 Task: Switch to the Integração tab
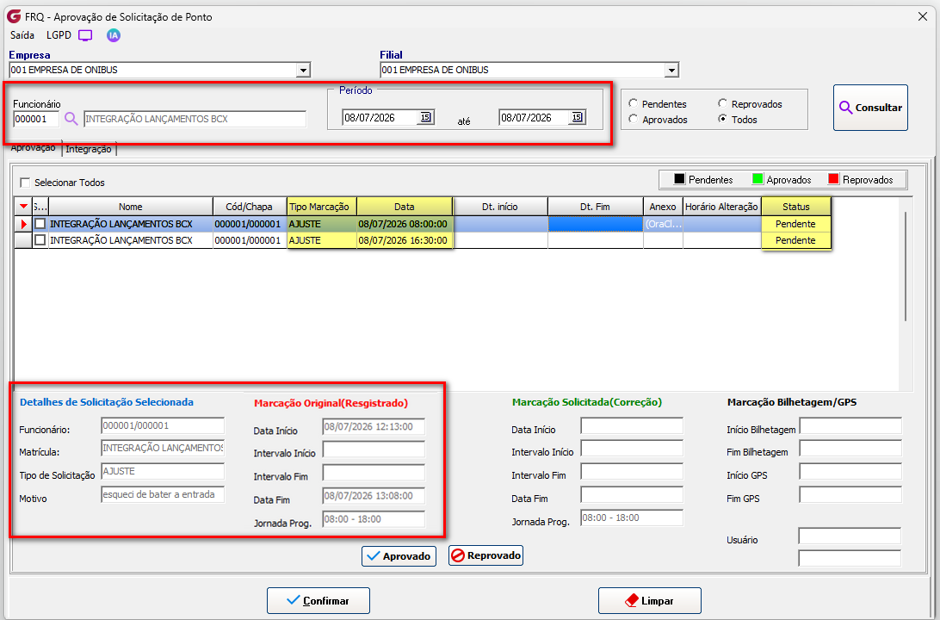89,149
